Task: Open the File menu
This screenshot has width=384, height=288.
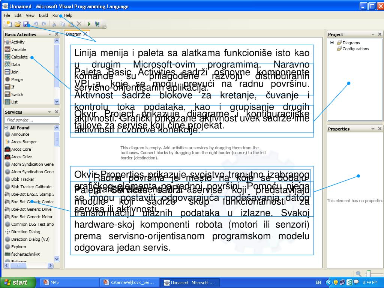Action: 7,15
